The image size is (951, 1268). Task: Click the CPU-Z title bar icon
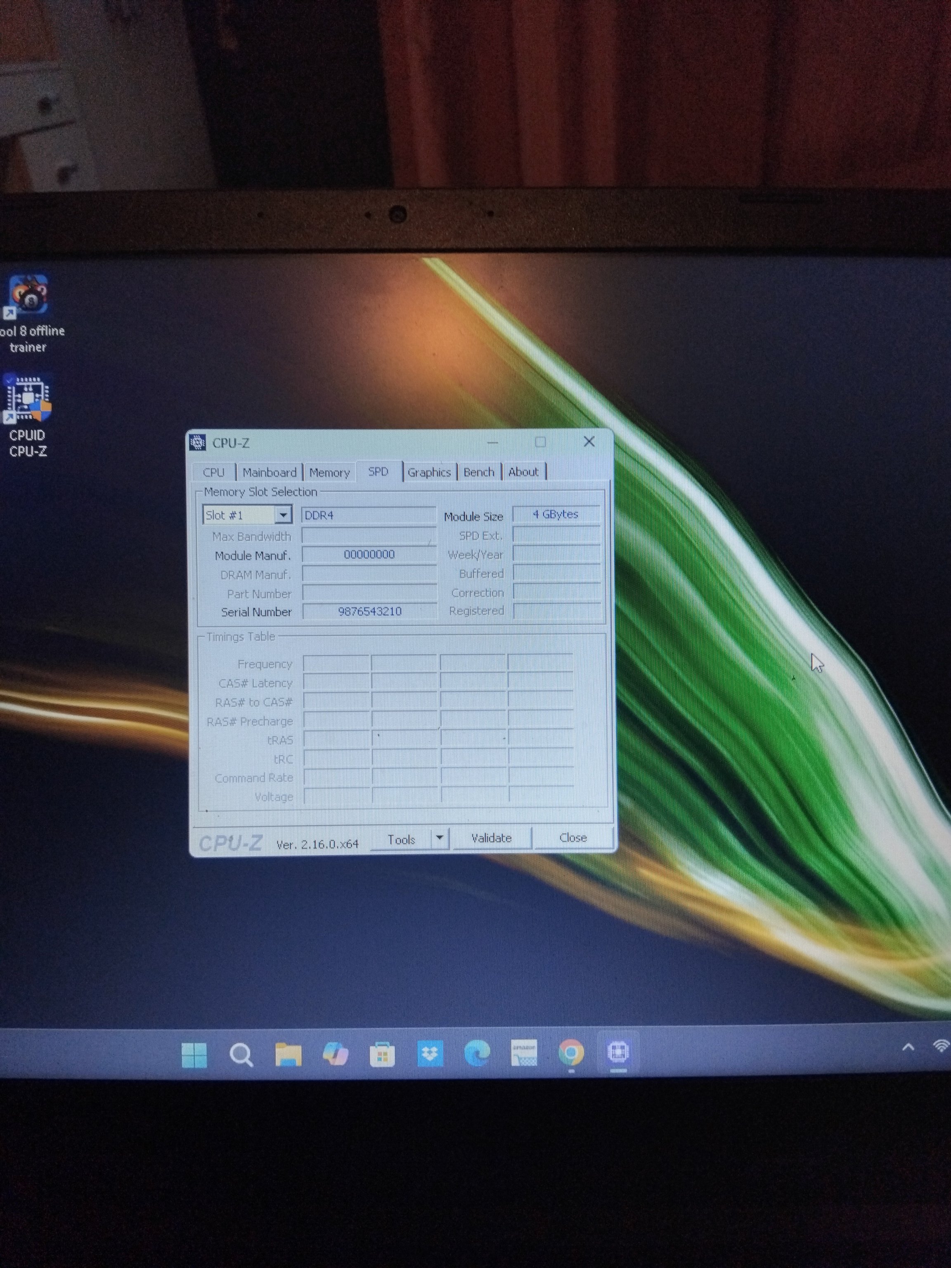[198, 442]
